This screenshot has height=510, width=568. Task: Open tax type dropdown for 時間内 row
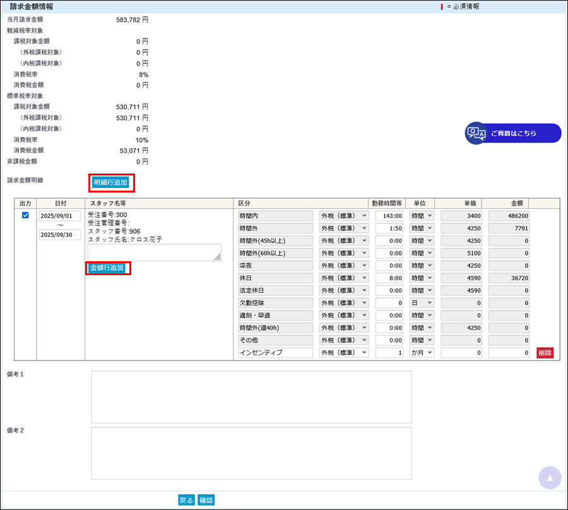tap(344, 216)
